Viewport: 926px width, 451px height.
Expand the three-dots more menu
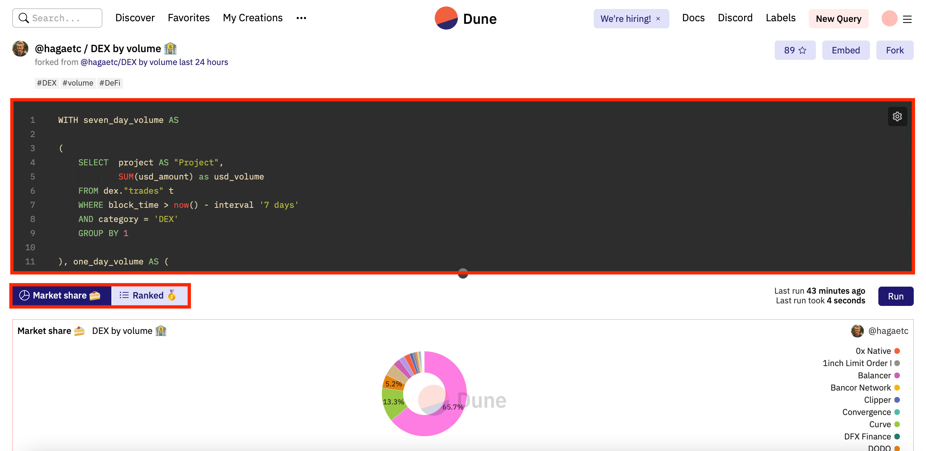pyautogui.click(x=301, y=18)
